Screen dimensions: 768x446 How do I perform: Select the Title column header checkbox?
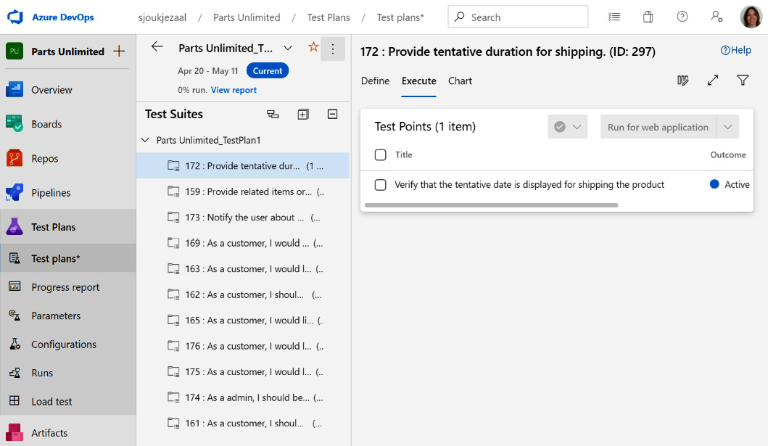pos(380,154)
